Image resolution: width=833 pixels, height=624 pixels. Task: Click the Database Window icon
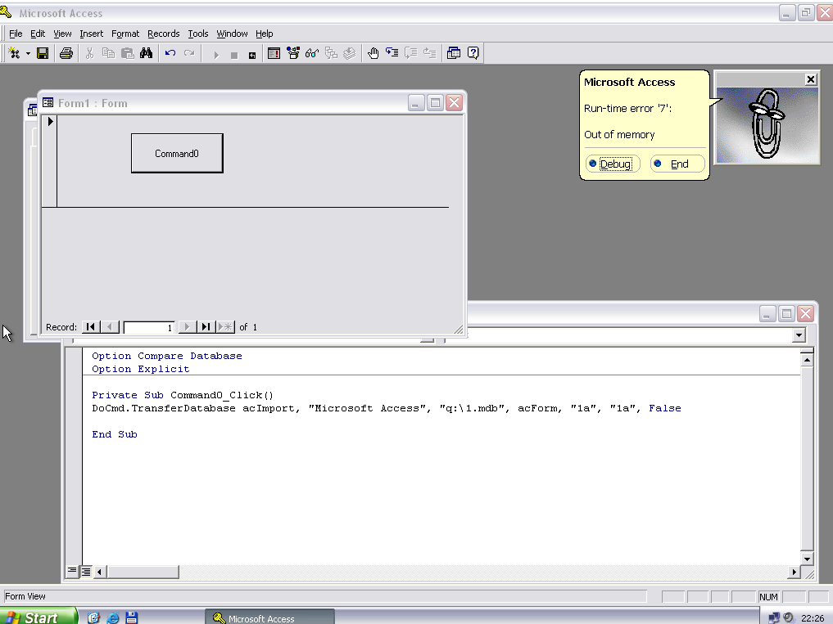click(454, 53)
